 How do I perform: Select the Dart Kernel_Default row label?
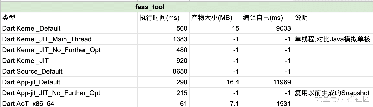point(69,28)
